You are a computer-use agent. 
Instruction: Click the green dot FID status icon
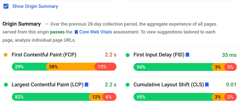coord(127,55)
